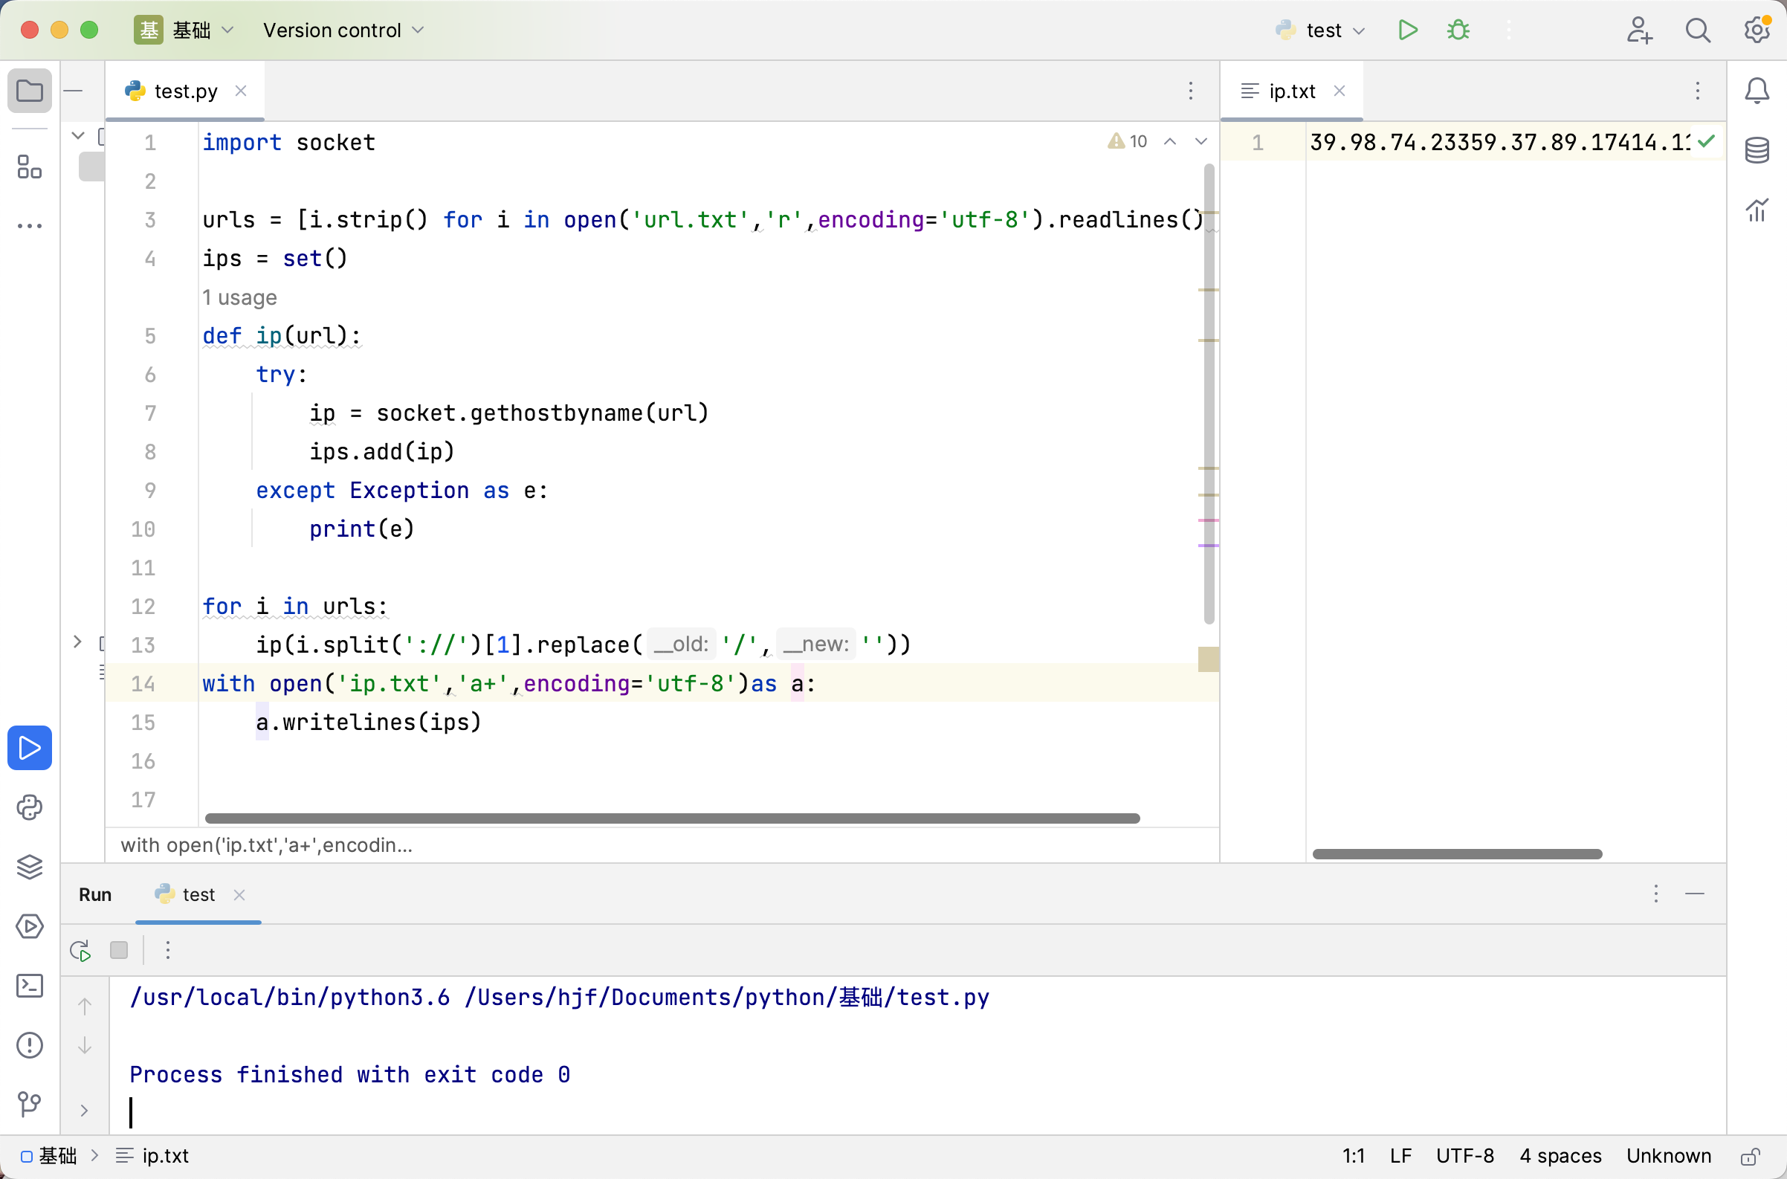Toggle read-only lock icon in the status bar

tap(1751, 1156)
